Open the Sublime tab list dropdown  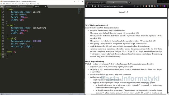pyautogui.click(x=83, y=6)
